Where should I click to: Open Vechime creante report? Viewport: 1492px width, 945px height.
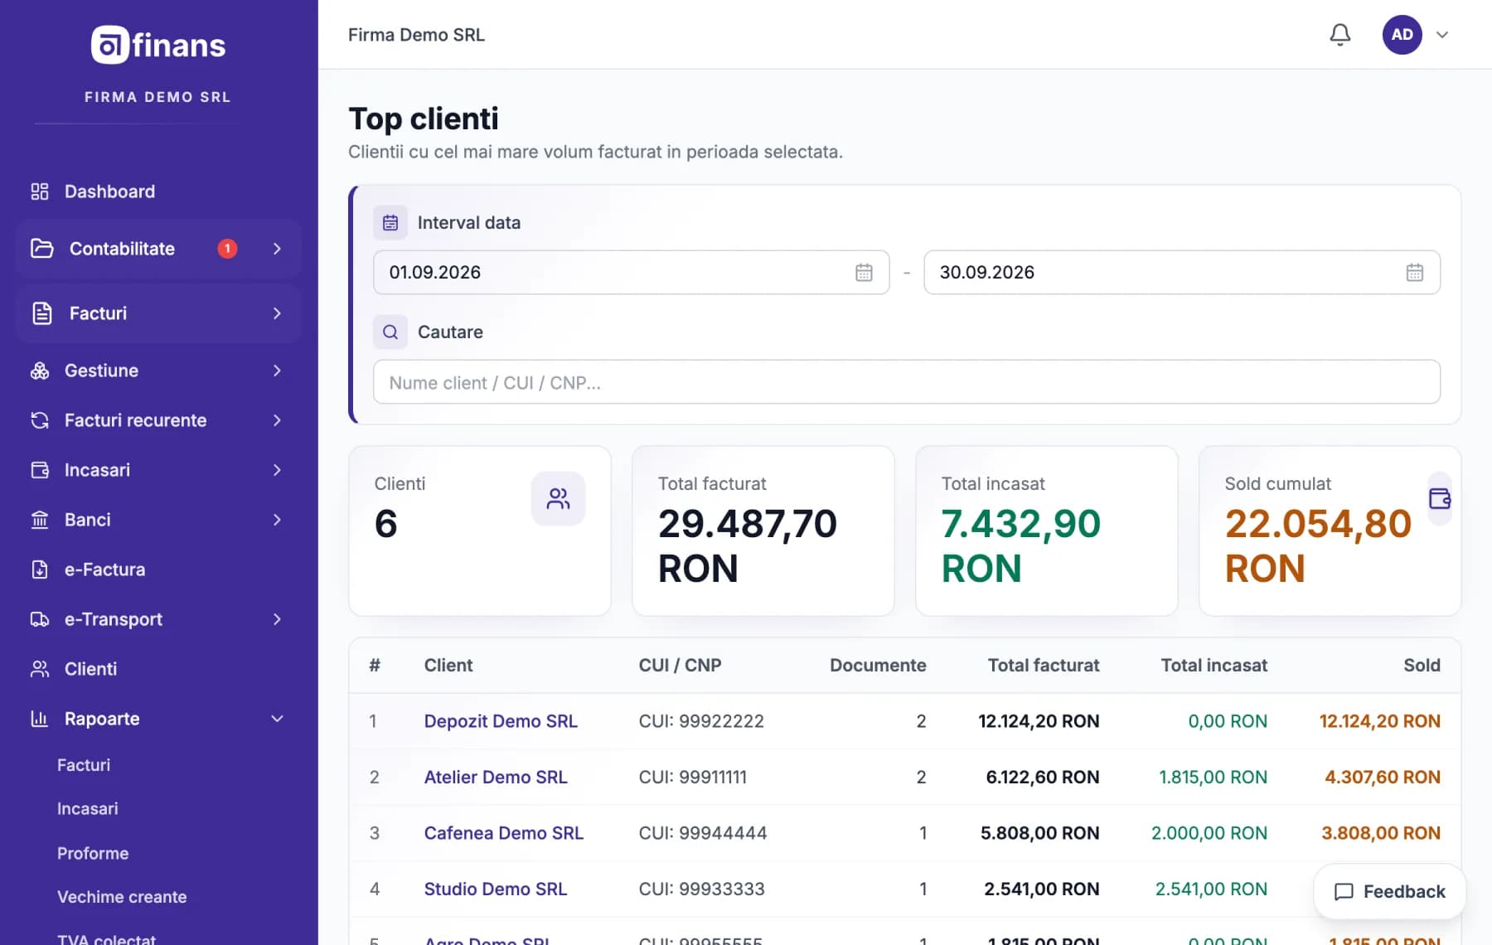(122, 897)
